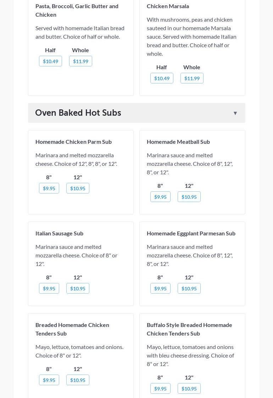The height and width of the screenshot is (398, 273).
Task: Add 8" Breaded Homemade Chicken Tenders Sub
Action: 49,380
